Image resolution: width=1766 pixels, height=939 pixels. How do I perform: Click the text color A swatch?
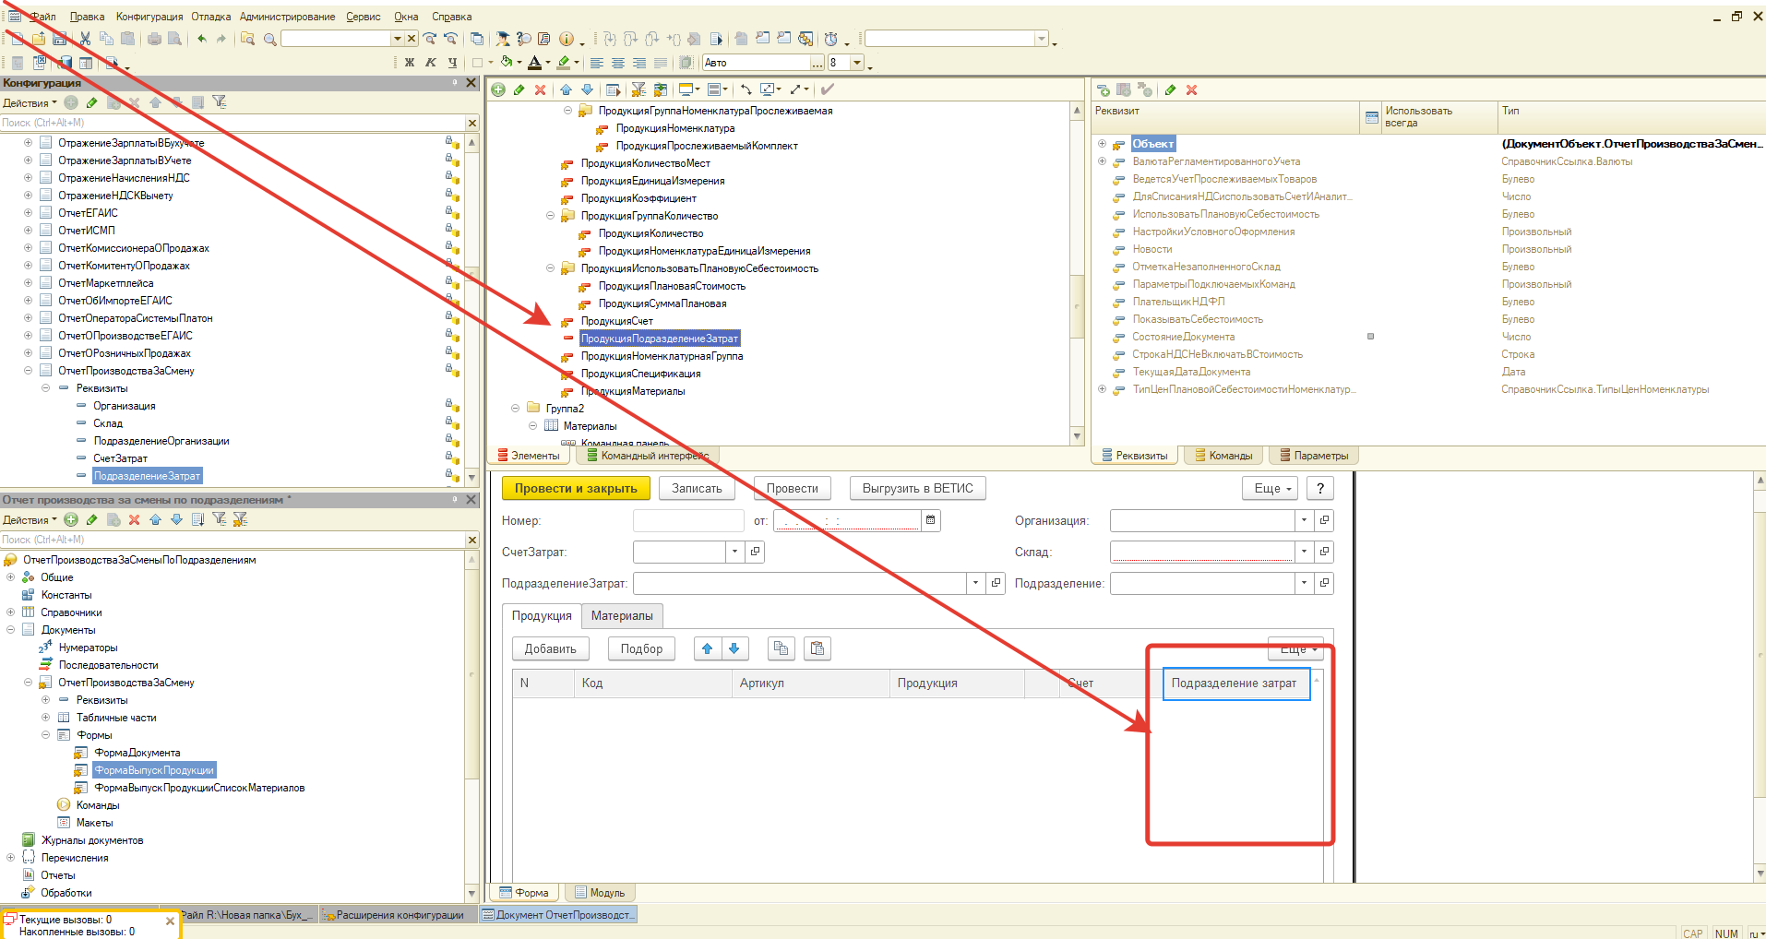pyautogui.click(x=534, y=63)
